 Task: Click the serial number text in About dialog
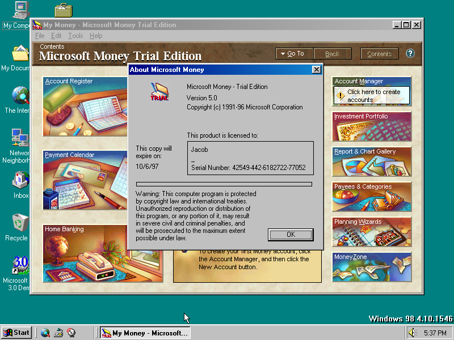pyautogui.click(x=249, y=168)
